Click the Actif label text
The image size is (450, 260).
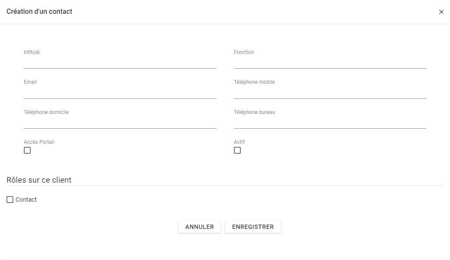coord(239,142)
